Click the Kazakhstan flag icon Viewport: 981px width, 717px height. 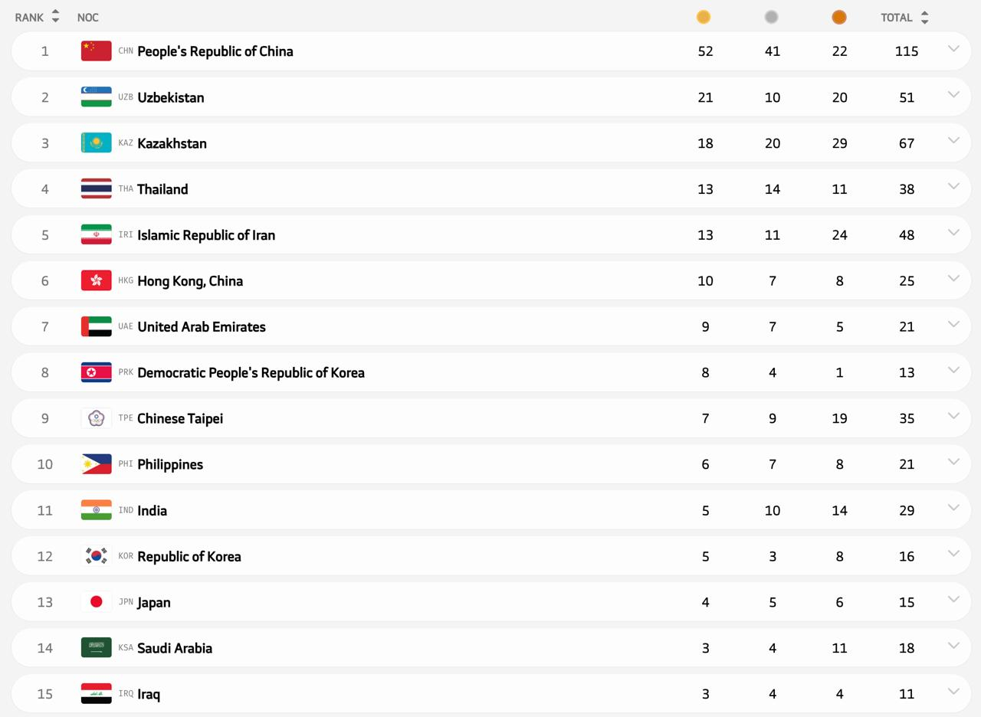click(97, 143)
